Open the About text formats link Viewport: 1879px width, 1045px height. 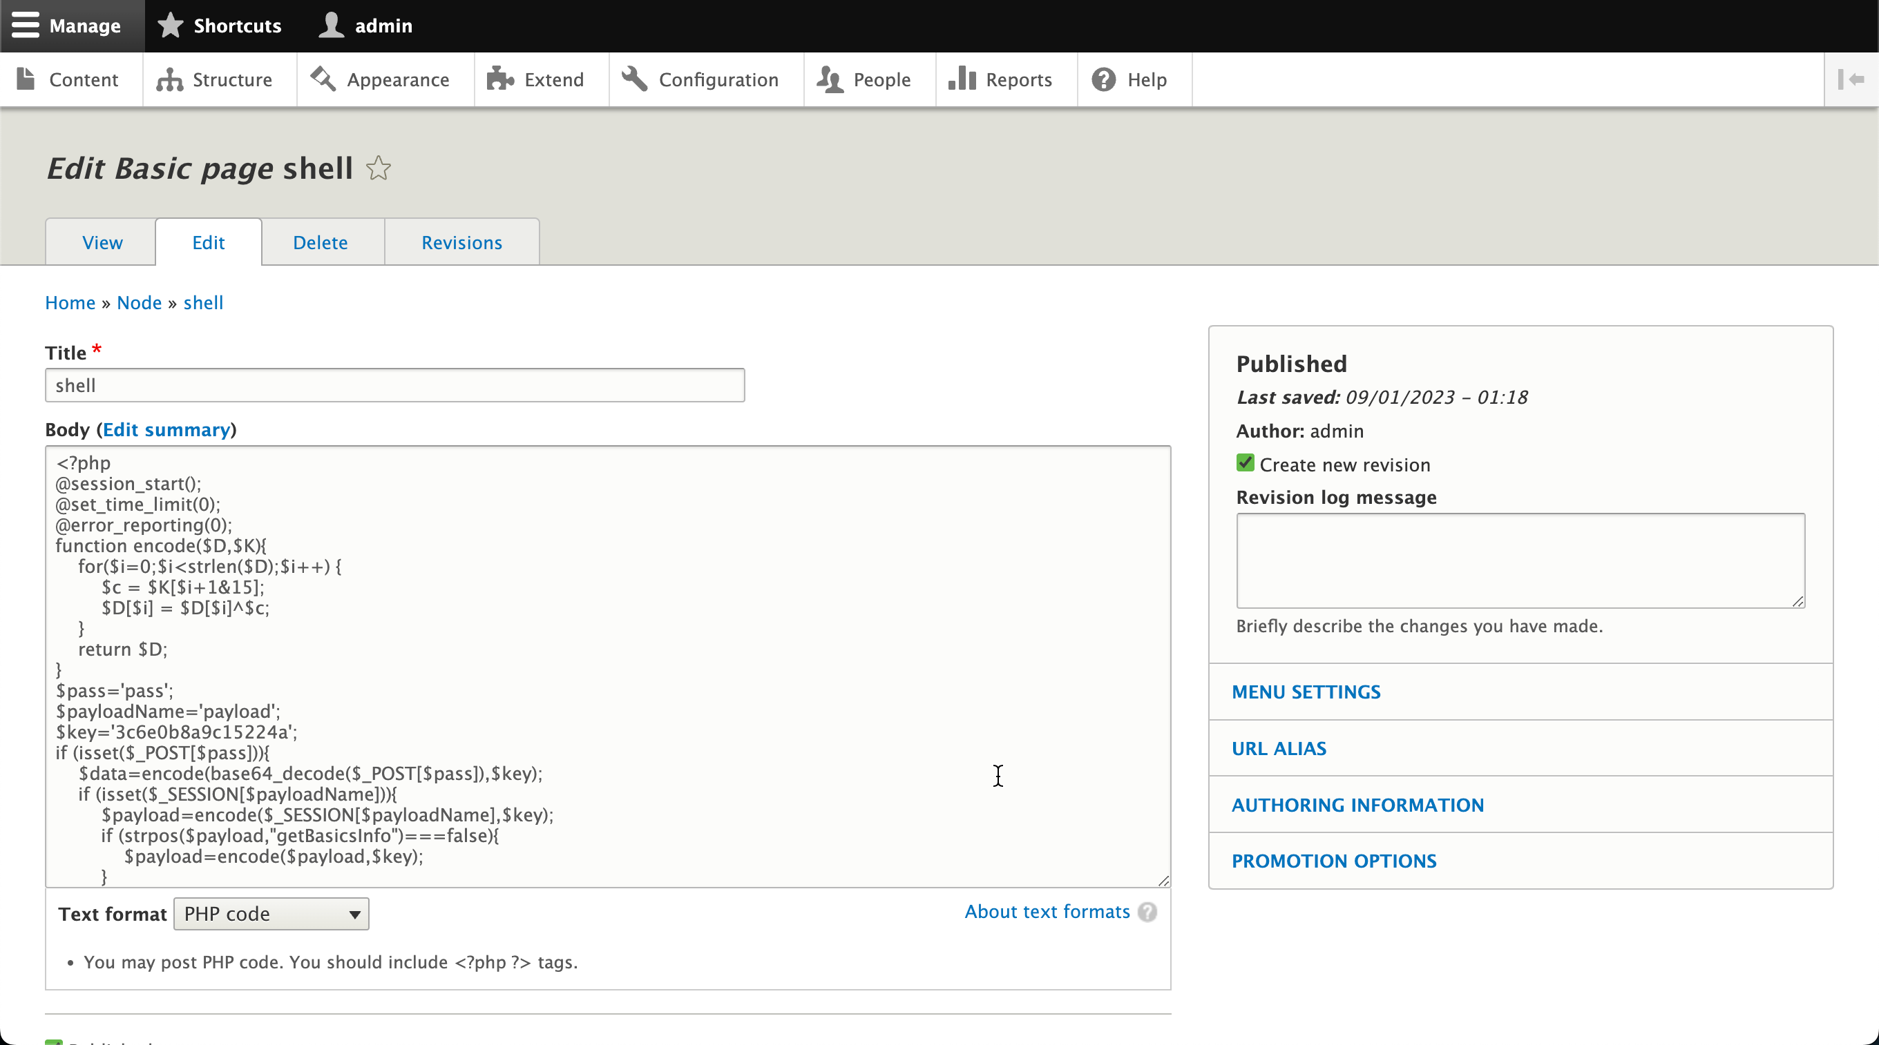pyautogui.click(x=1047, y=912)
